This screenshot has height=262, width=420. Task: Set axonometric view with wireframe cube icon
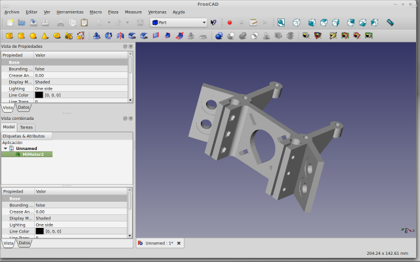297,23
